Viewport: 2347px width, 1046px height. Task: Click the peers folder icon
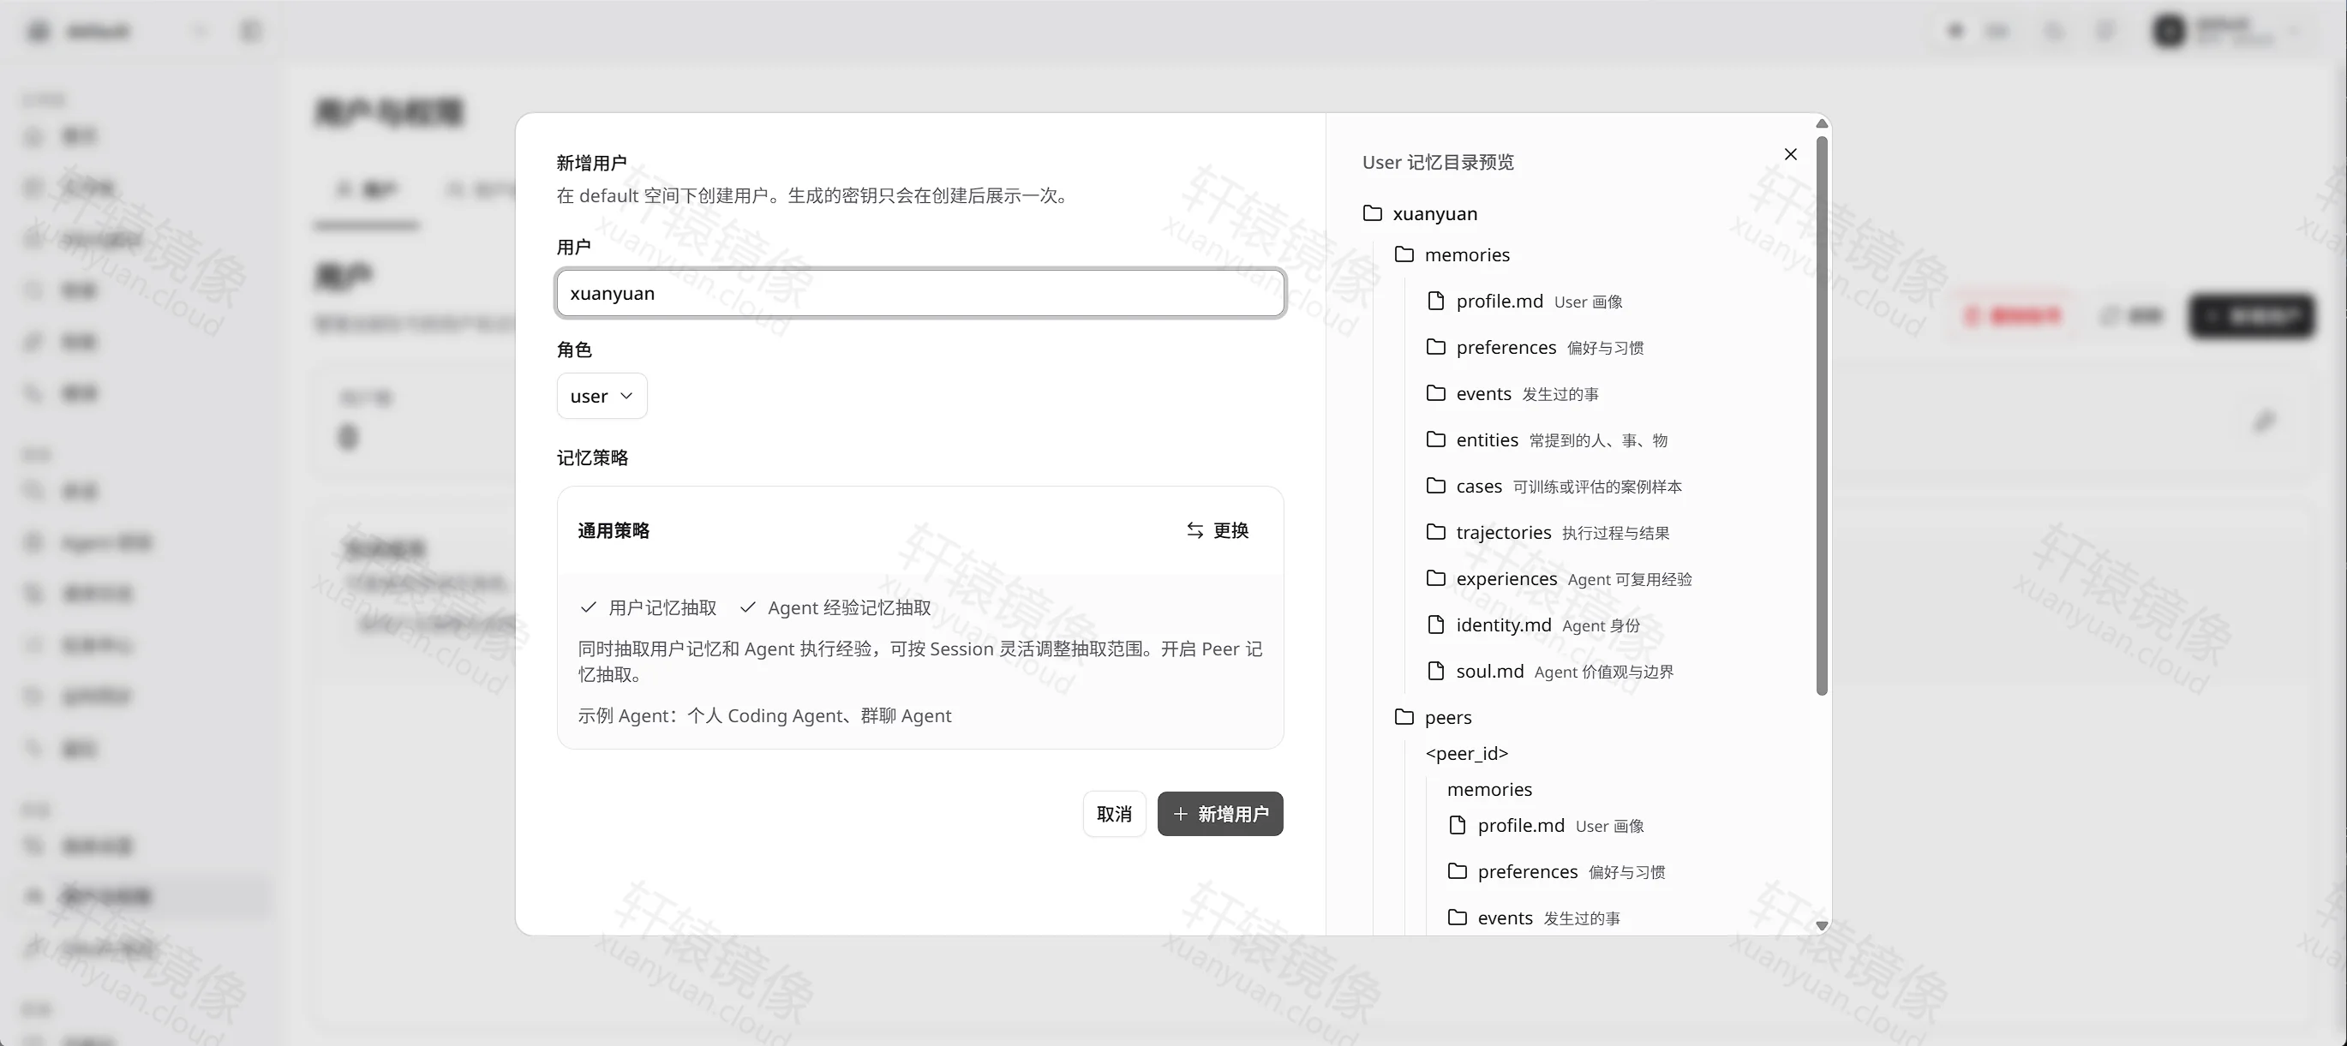[x=1404, y=717]
